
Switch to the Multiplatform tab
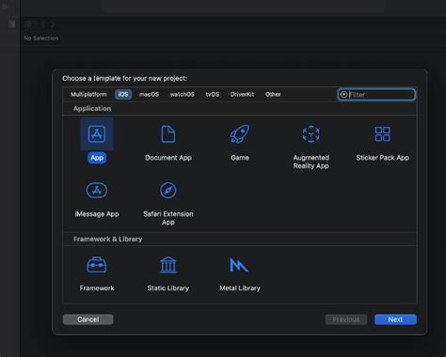(88, 94)
